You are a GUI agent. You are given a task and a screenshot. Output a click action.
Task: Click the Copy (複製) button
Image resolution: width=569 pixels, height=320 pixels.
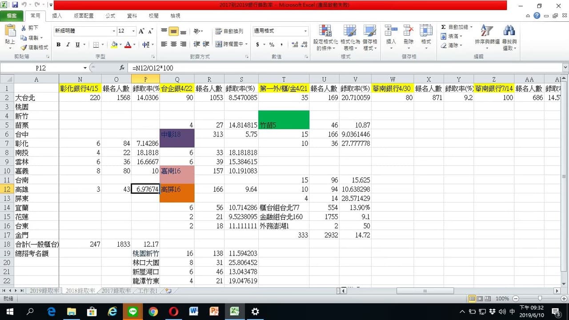(x=30, y=38)
